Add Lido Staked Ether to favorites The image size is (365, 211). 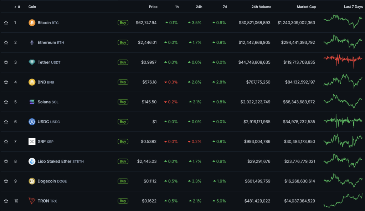pos(6,161)
